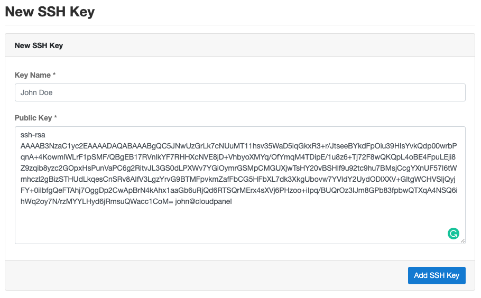The image size is (481, 298).
Task: Submit with the Add SSH Key button
Action: (437, 275)
